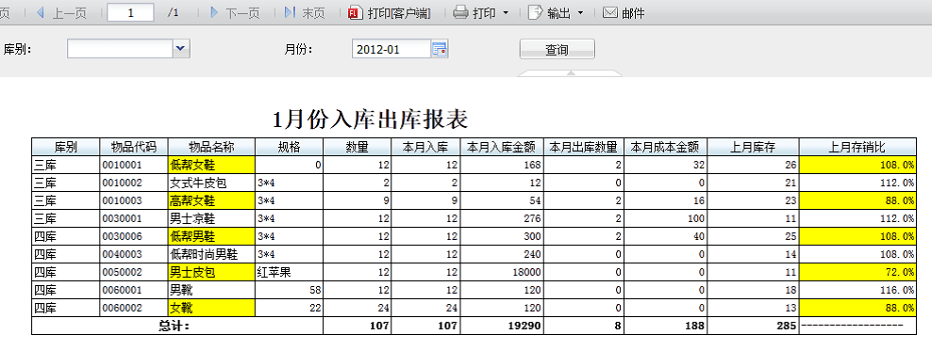Click the 本月入库金额 column header

[502, 147]
